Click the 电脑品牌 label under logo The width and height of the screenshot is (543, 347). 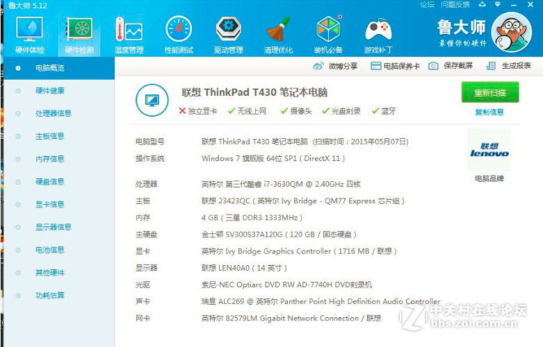(x=489, y=178)
